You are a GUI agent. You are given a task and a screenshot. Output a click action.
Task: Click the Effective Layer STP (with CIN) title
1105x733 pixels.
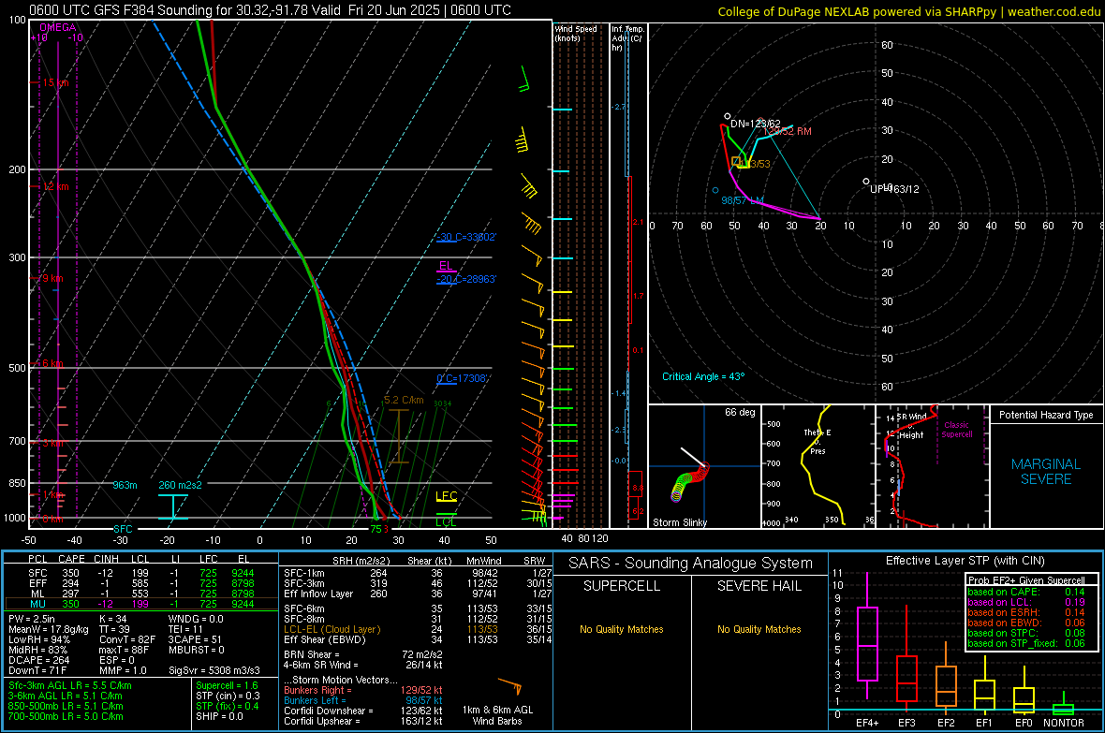[x=965, y=561]
